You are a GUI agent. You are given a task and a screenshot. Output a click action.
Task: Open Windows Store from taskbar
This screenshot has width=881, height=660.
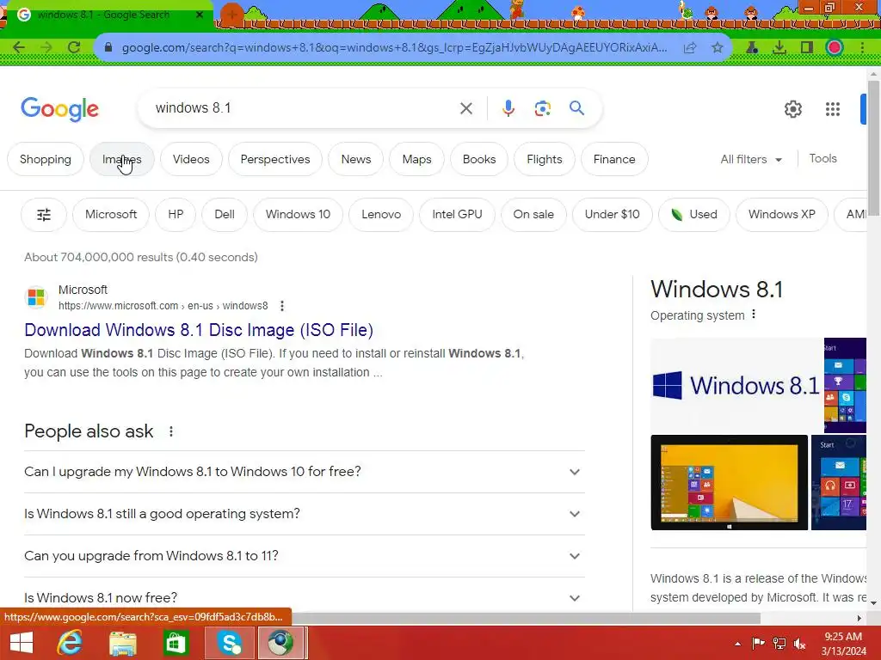coord(176,643)
